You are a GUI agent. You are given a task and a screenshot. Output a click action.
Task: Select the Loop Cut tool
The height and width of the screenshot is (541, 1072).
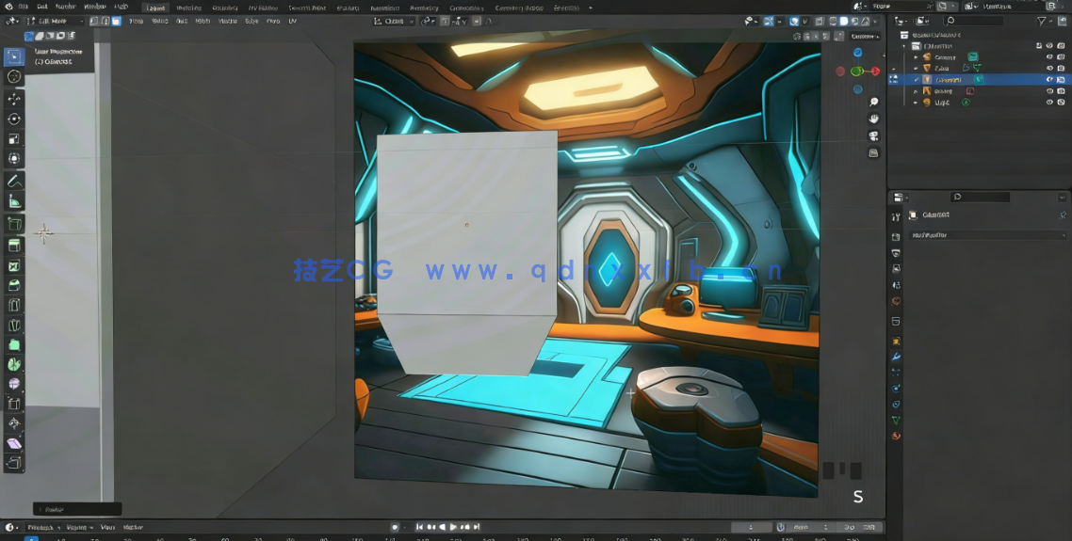14,306
